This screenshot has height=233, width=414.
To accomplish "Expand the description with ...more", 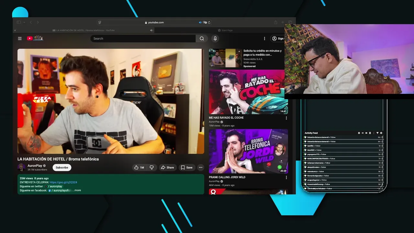I will (77, 190).
